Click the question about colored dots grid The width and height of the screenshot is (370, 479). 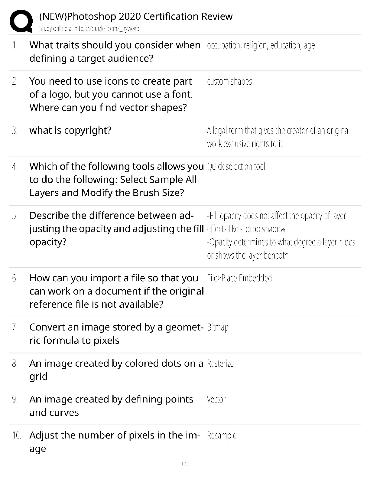(x=116, y=370)
